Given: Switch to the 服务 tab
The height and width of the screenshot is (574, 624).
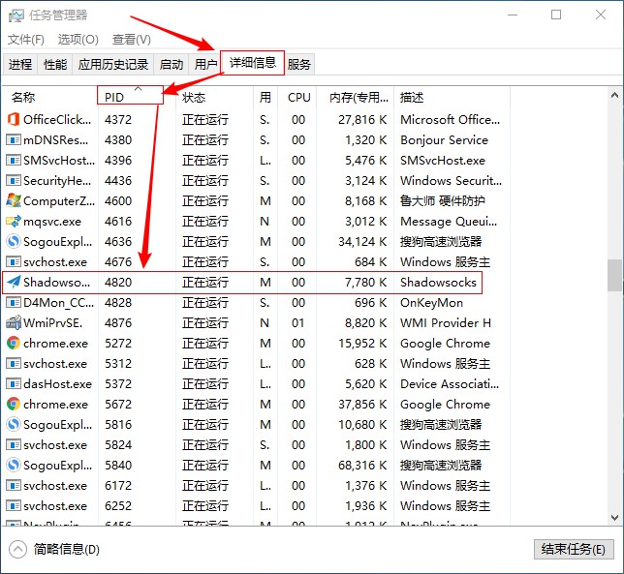Looking at the screenshot, I should 299,65.
